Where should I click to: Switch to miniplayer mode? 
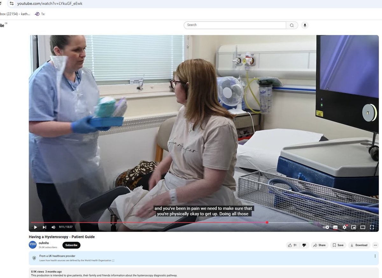point(353,227)
